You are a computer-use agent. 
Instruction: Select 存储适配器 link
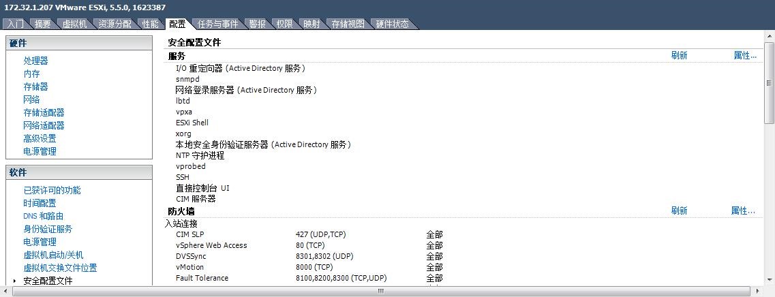[44, 112]
